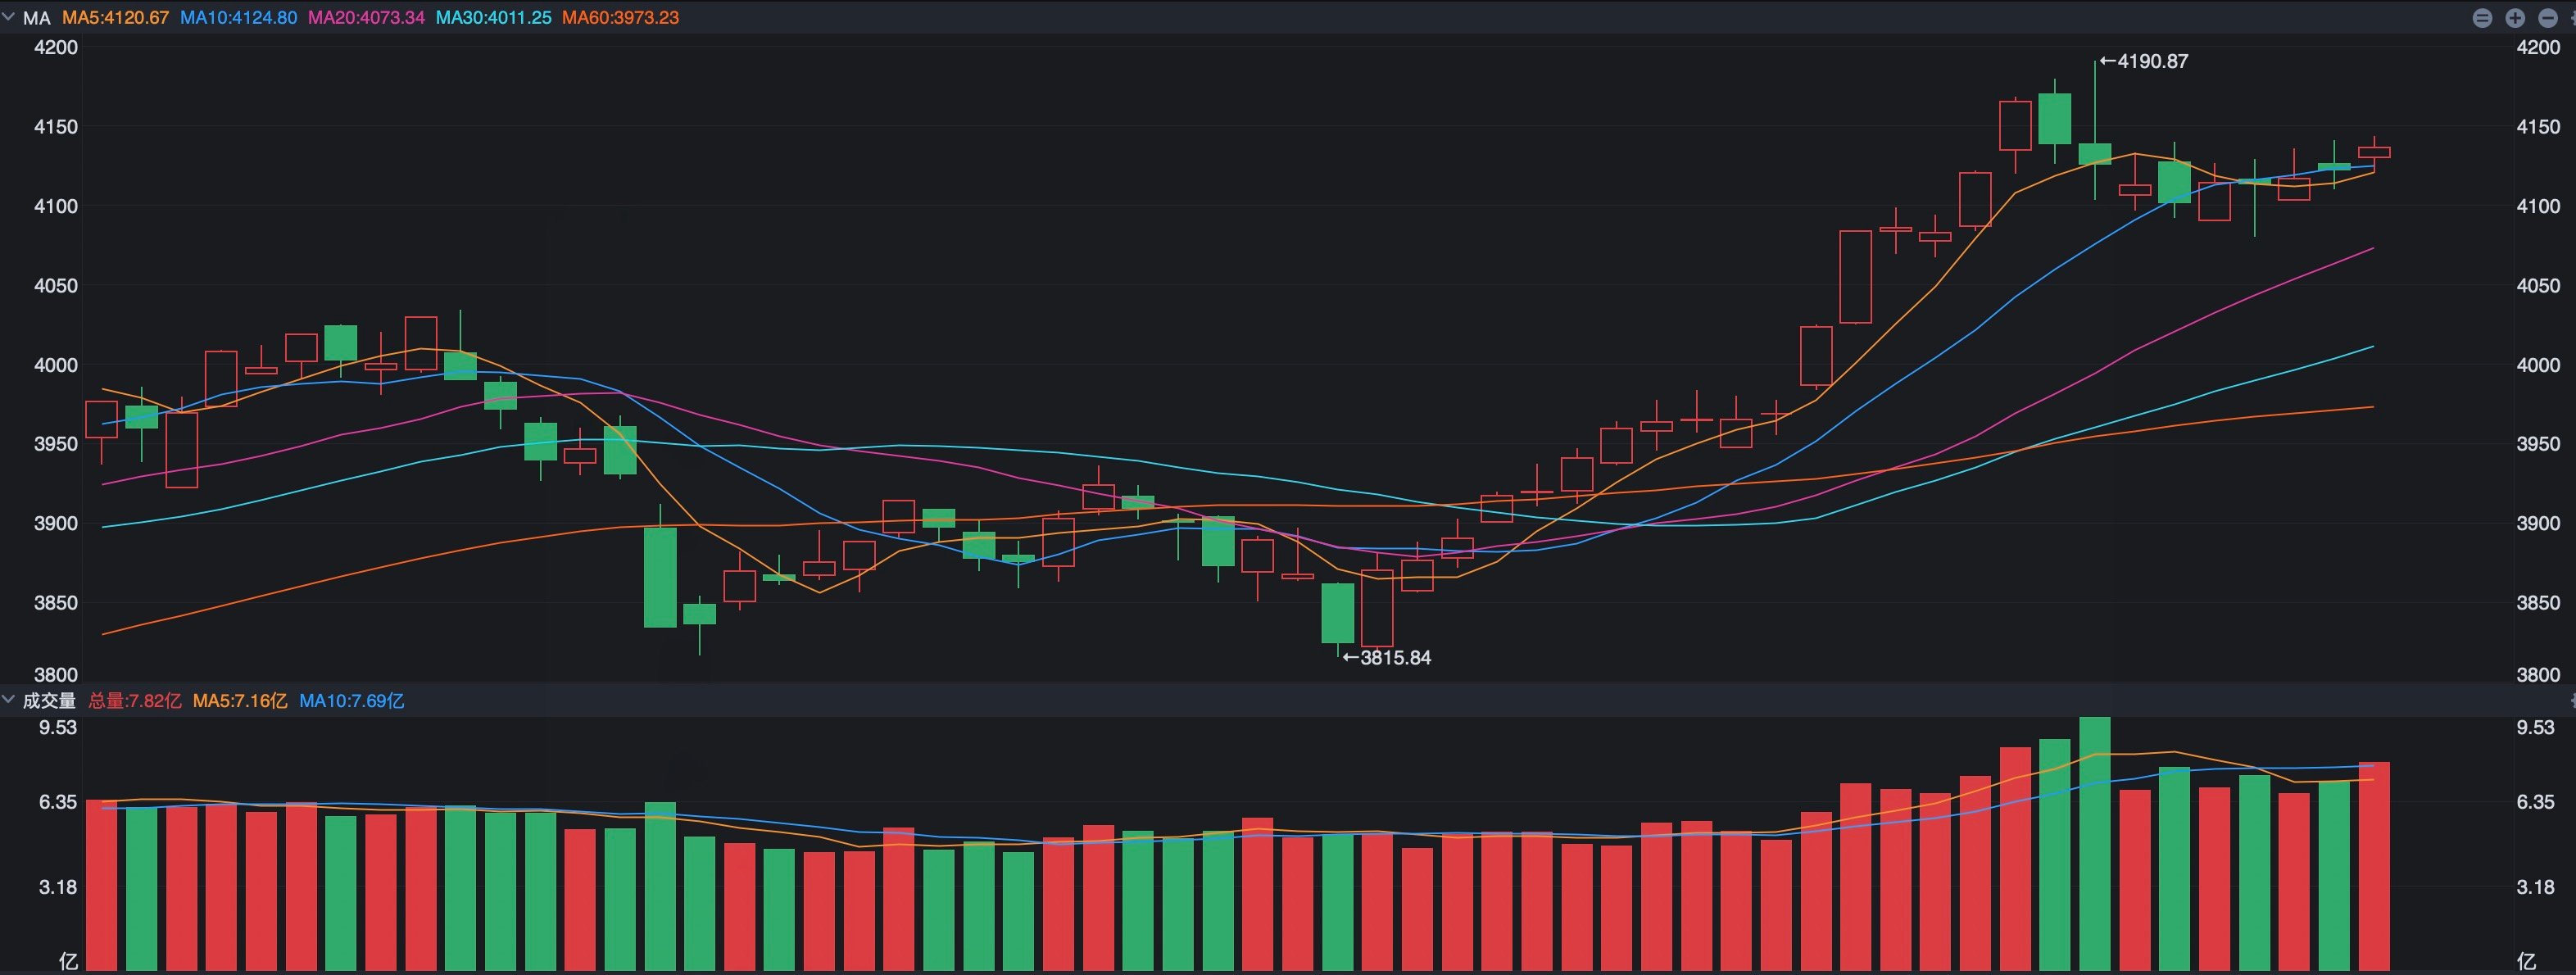Click the volume MA5:7.16亿 legend
The height and width of the screenshot is (975, 2576).
tap(240, 701)
